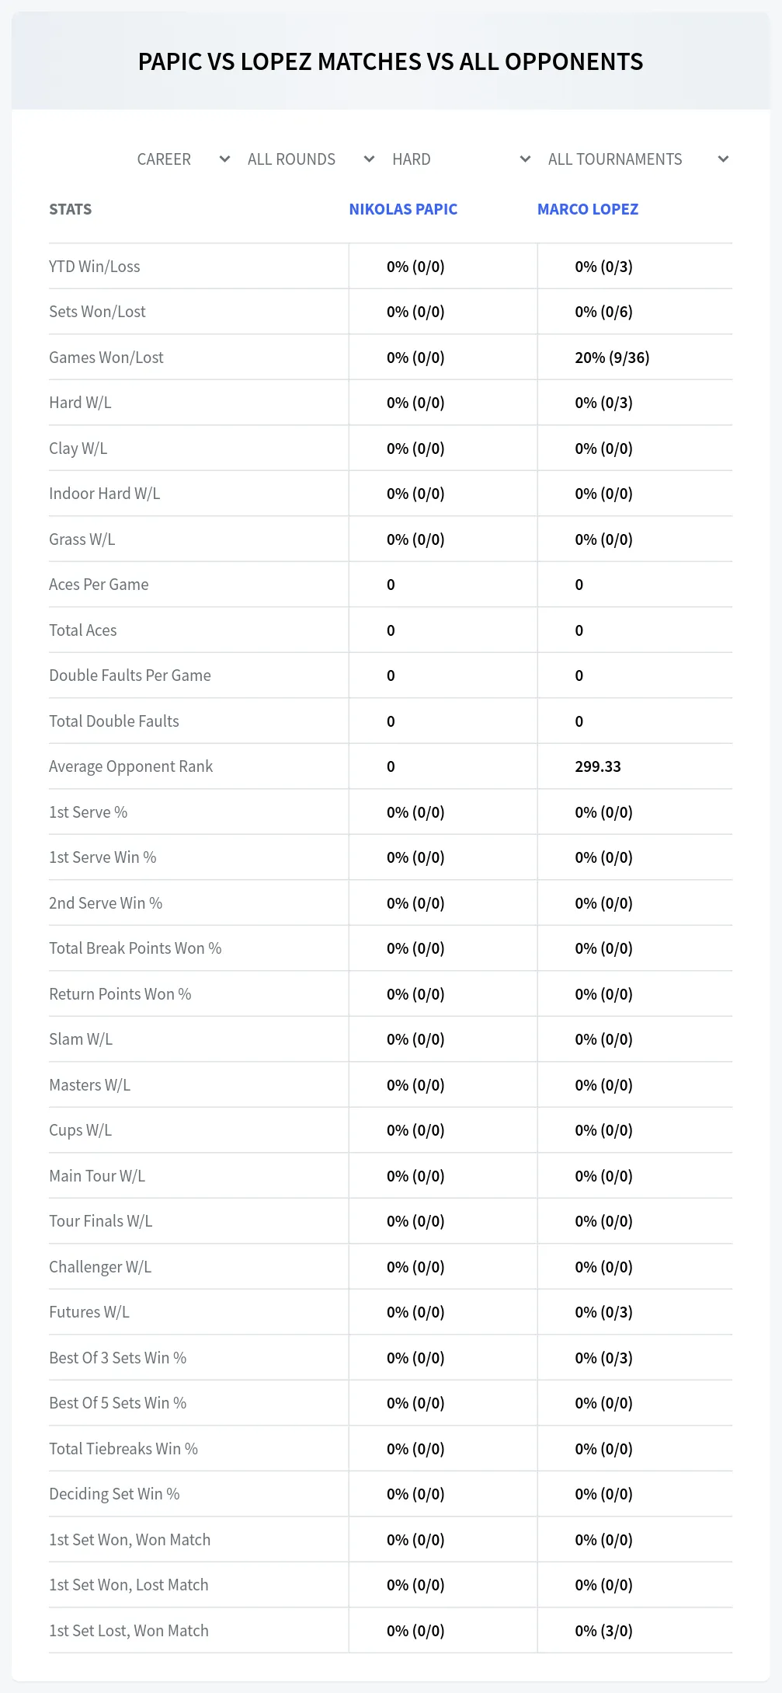Open Nikolas Papic player link

pos(403,209)
